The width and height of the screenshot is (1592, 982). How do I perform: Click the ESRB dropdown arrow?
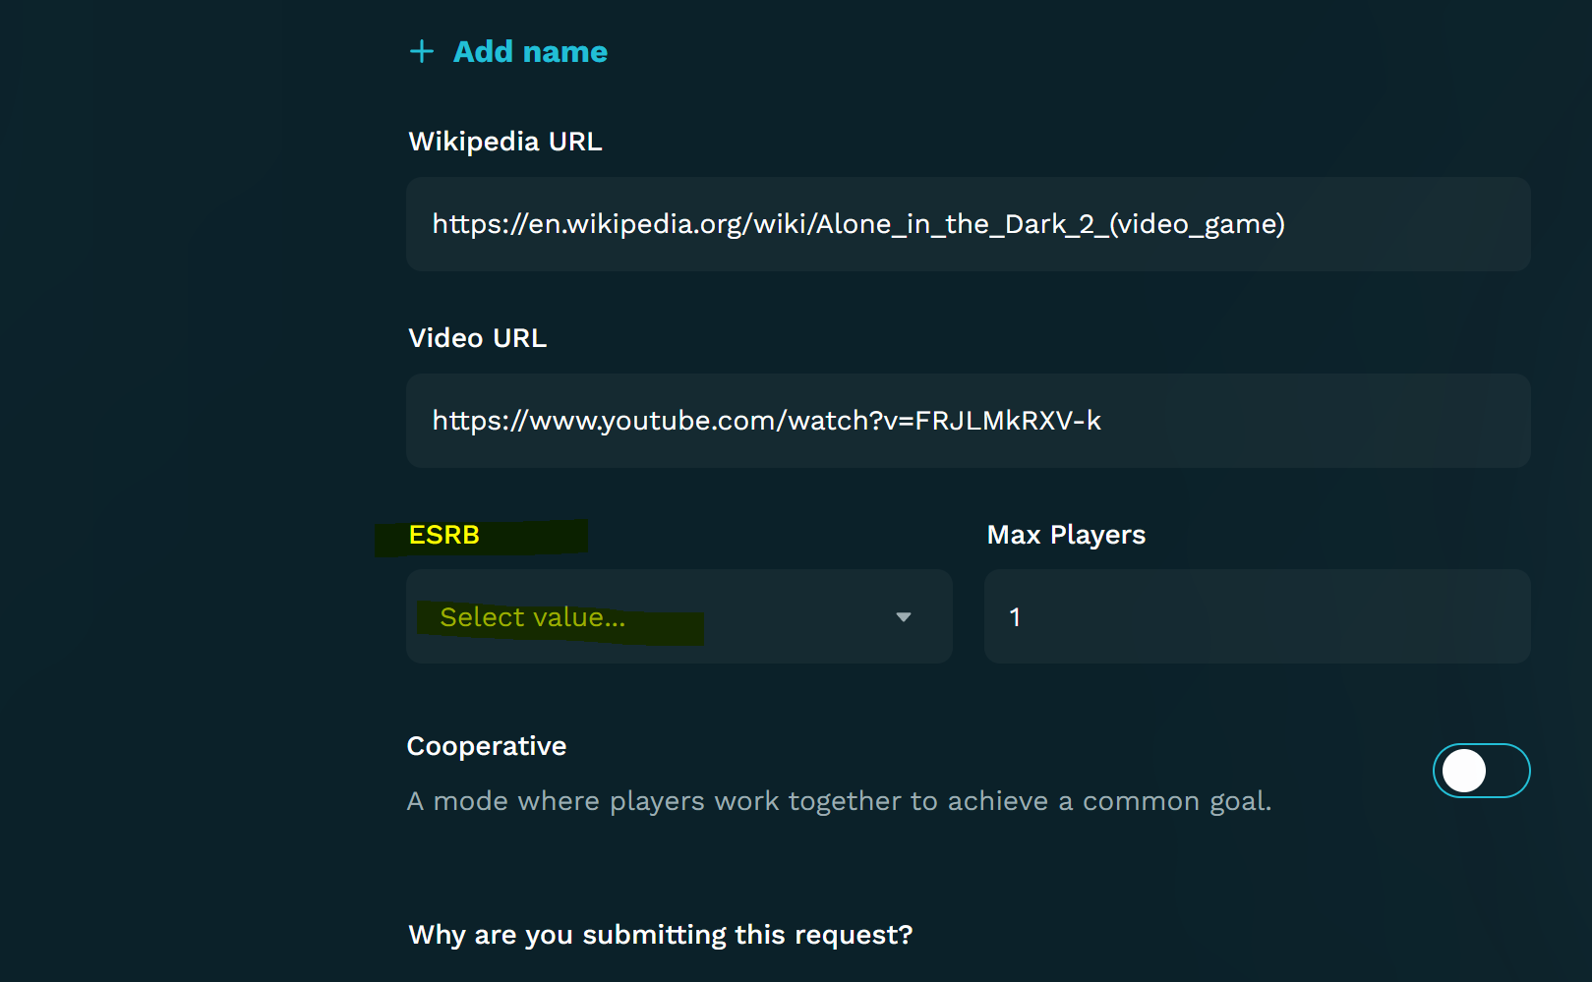[x=904, y=617]
